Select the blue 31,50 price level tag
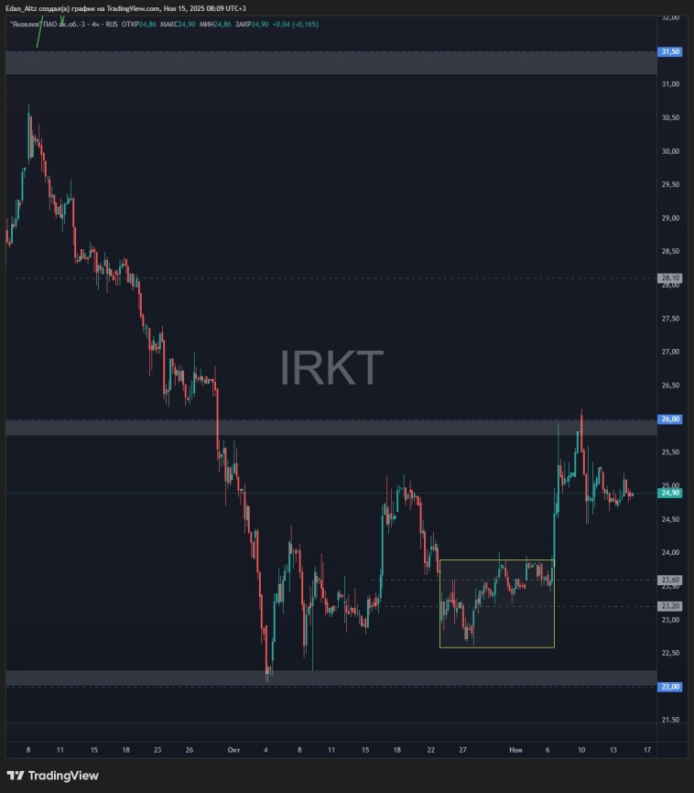 point(670,51)
